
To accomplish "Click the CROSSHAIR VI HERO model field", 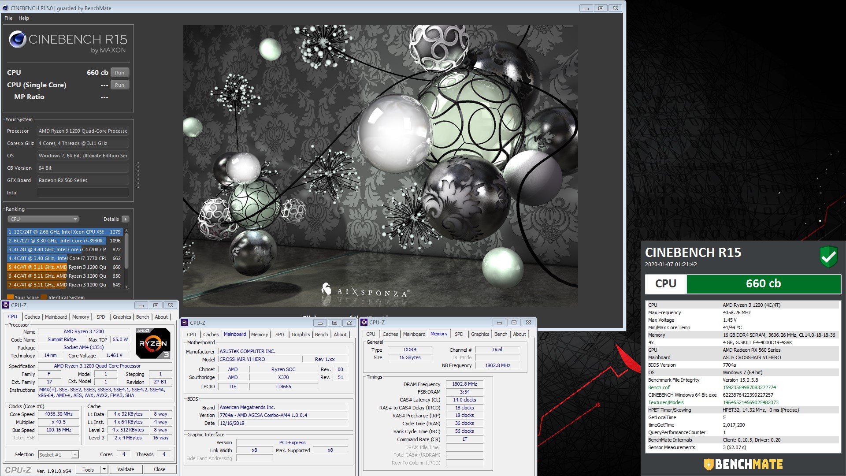I will [x=260, y=359].
